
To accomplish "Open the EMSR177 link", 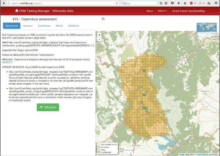I will pyautogui.click(x=8, y=62).
